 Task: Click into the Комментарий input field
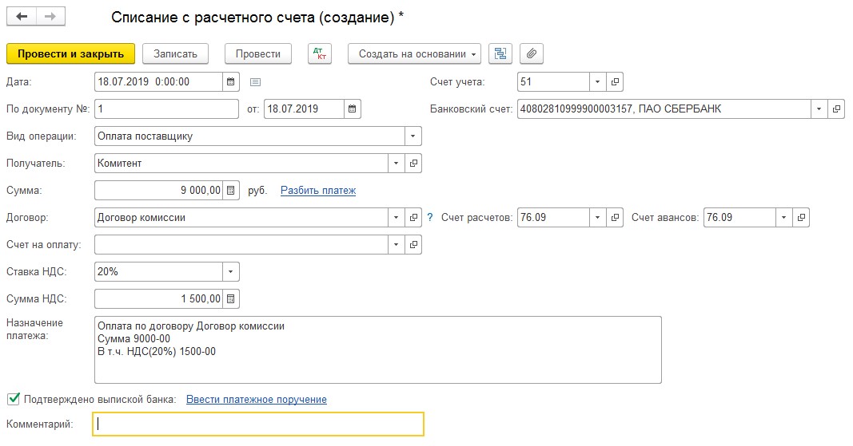(x=258, y=424)
